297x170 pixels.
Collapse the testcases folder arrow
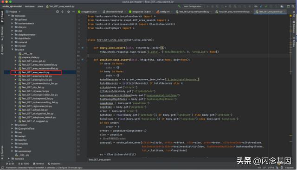coord(9,16)
